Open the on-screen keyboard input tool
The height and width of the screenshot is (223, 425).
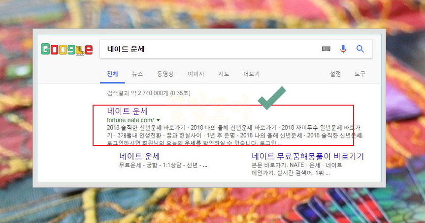click(326, 49)
